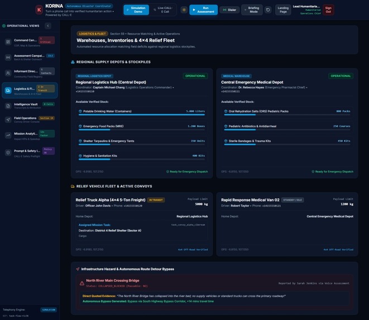Click the Emergency Food Packs stock bar
The image size is (369, 320).
[x=142, y=130]
